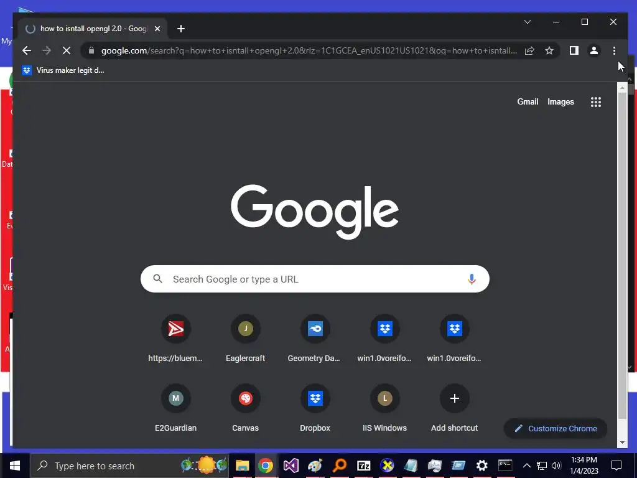Image resolution: width=637 pixels, height=478 pixels.
Task: Open the paint palette app in taskbar
Action: (315, 466)
